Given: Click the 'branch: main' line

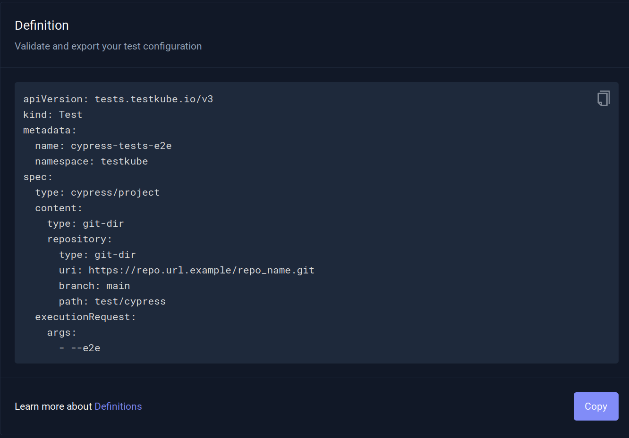Looking at the screenshot, I should [94, 286].
